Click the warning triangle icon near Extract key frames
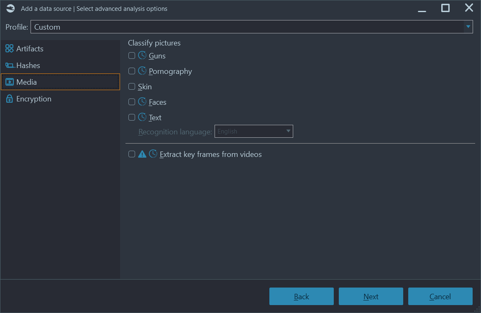Screen dimensions: 481x313 click(142, 154)
